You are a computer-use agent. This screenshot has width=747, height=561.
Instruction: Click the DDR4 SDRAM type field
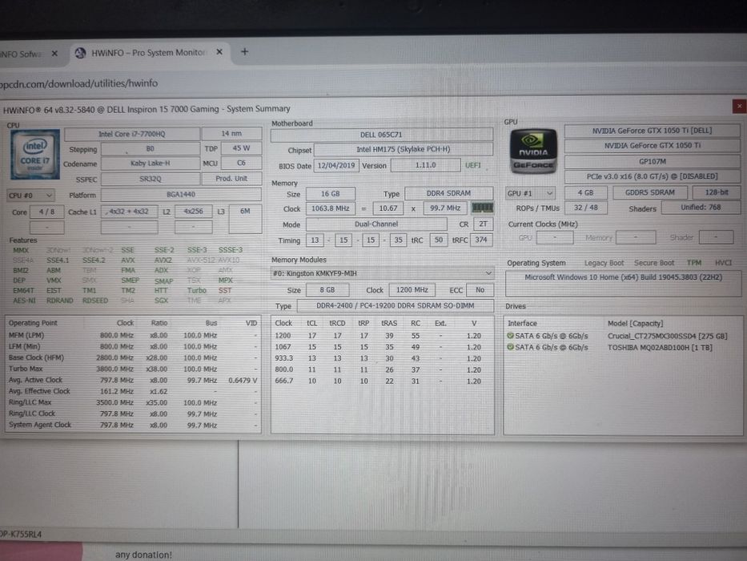448,193
